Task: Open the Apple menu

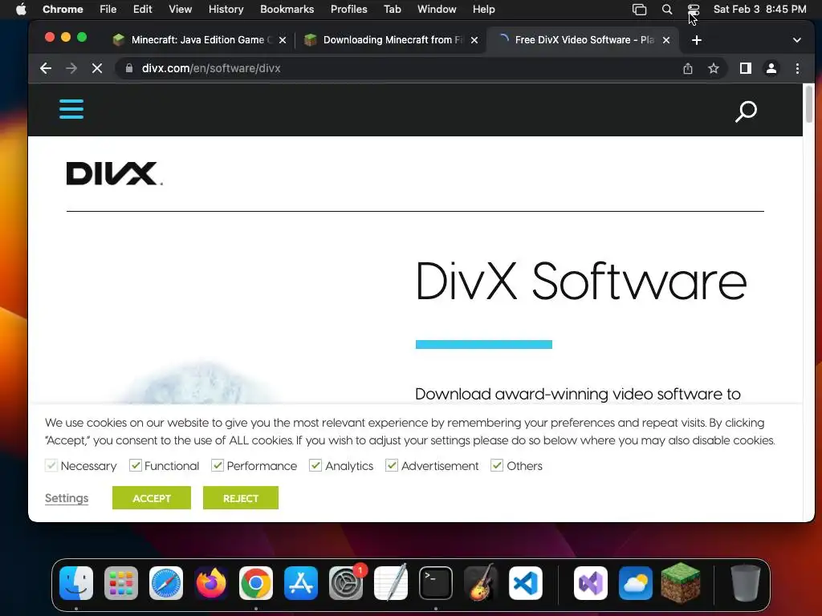Action: point(21,10)
